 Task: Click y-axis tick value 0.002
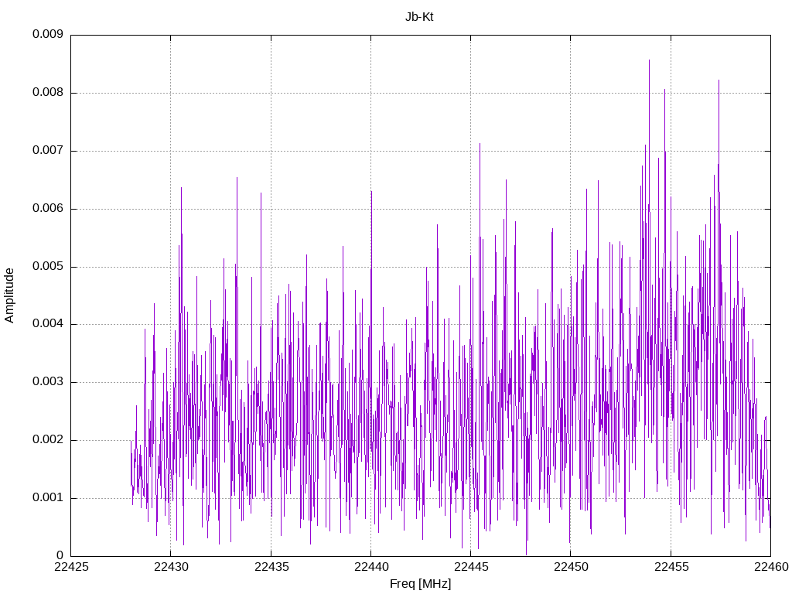(48, 440)
